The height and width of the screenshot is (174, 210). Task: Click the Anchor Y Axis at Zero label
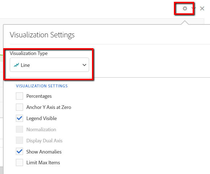pos(49,107)
